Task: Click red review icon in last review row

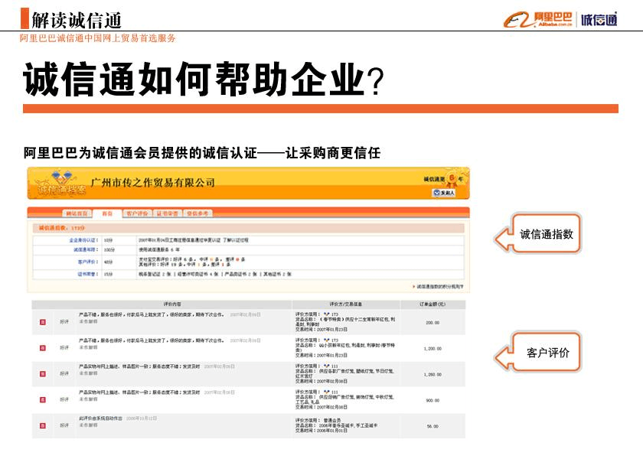Action: (x=43, y=425)
